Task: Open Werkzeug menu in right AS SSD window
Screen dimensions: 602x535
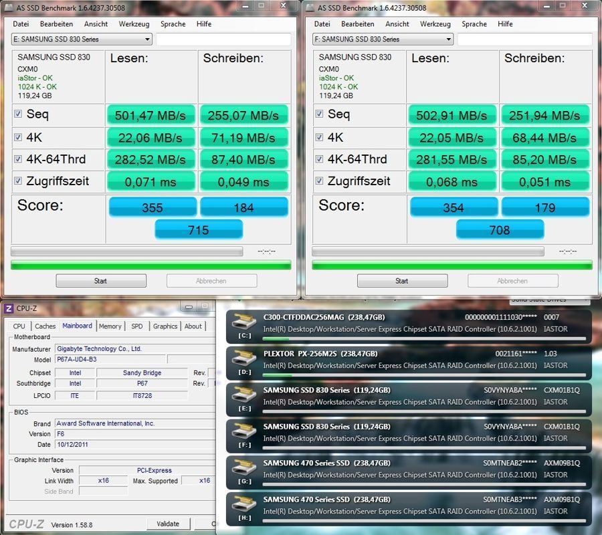Action: 435,24
